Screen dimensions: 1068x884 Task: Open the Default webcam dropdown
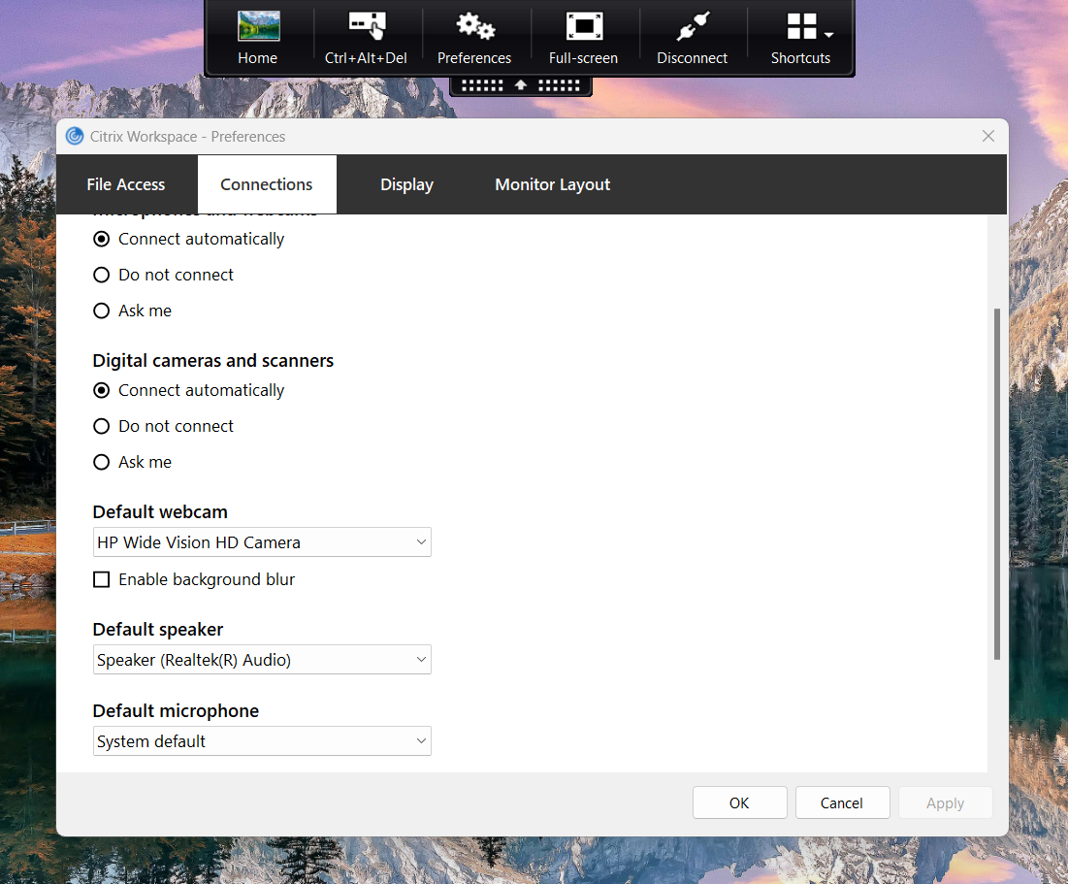pos(262,542)
